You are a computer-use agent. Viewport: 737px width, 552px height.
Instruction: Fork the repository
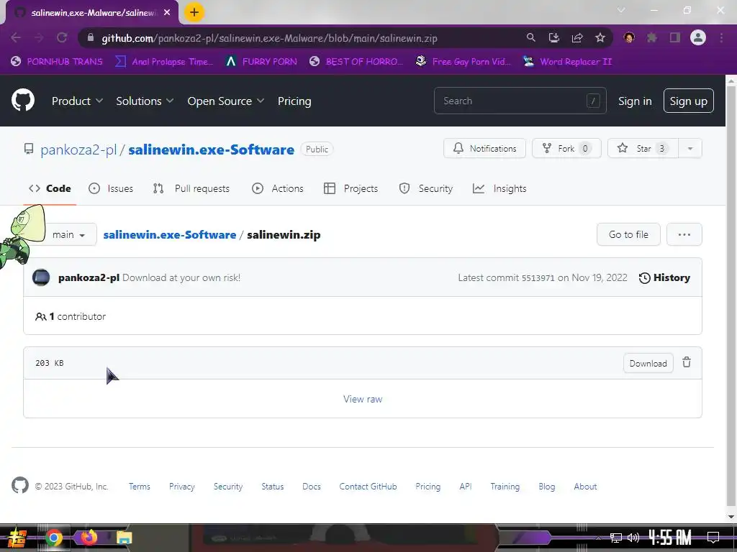[566, 148]
